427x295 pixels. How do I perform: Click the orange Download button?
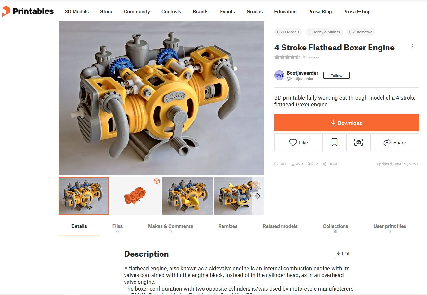[347, 123]
